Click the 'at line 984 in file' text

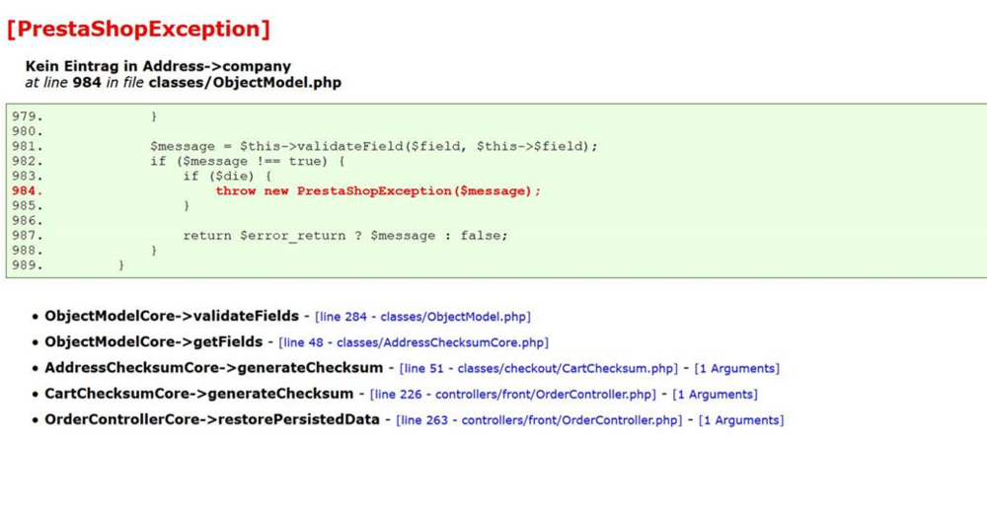coord(84,83)
